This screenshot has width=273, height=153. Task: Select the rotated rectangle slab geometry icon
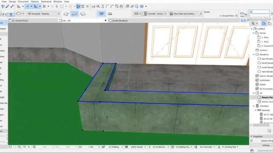(83, 14)
